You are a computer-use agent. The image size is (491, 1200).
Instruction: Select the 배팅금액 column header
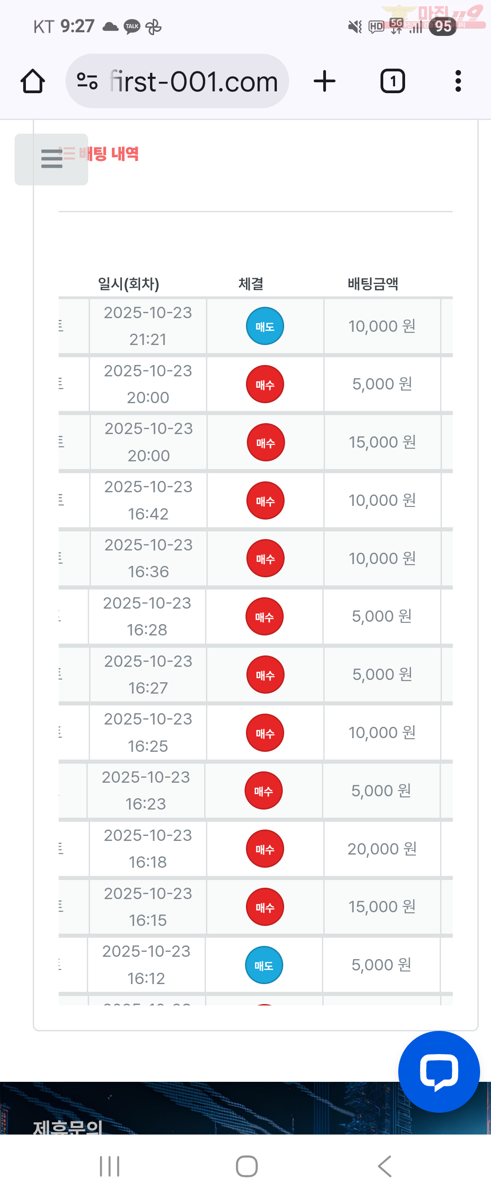373,284
